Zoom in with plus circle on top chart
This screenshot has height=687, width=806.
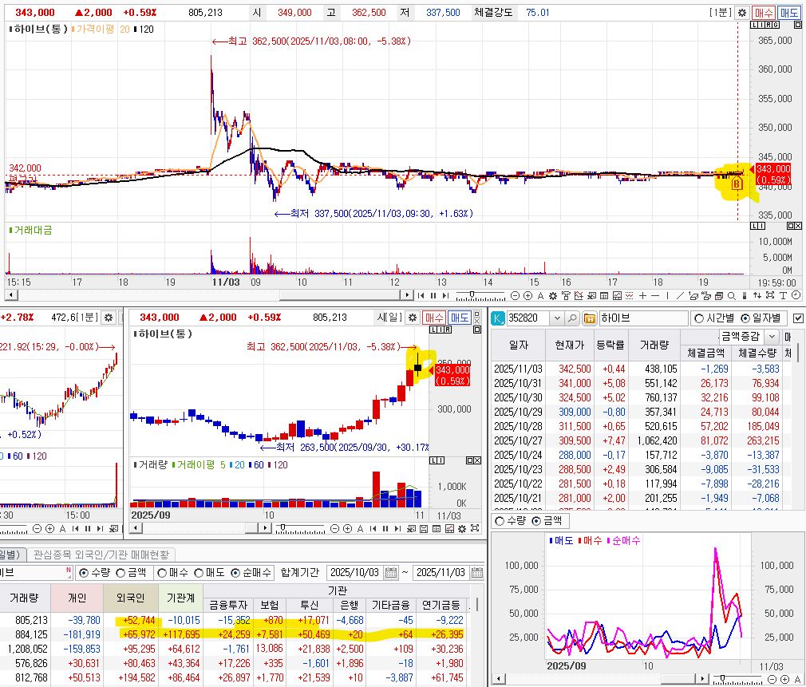[x=527, y=295]
